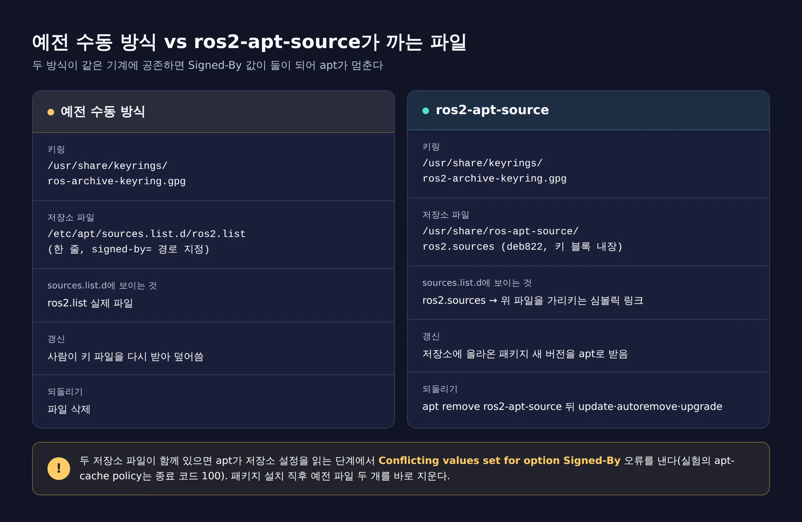Click the ros2-archive-keyring.gpg path in right card
Viewport: 802px width, 522px height.
(x=494, y=178)
